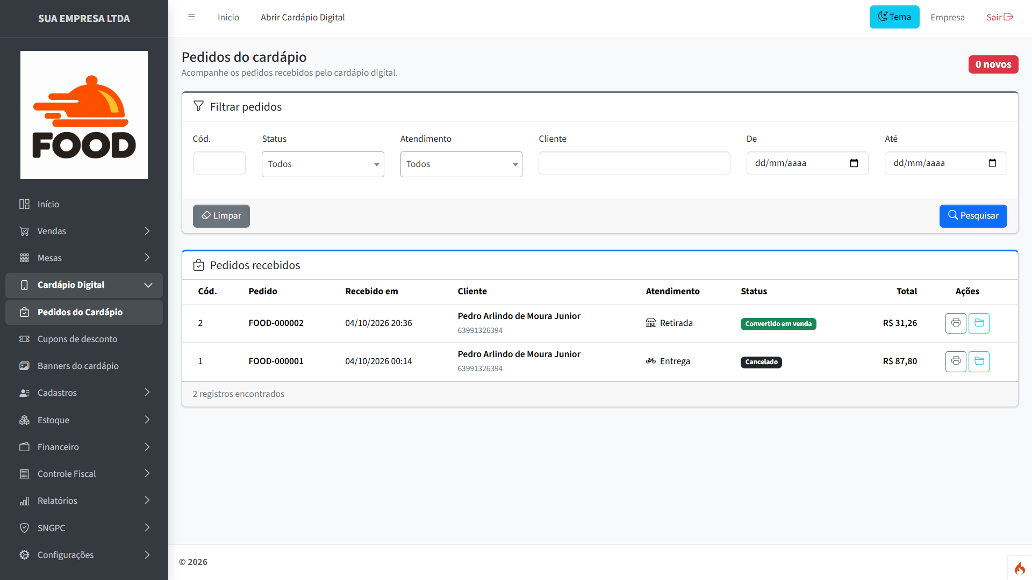Expand Controle Fiscal sidebar menu
This screenshot has width=1032, height=580.
click(84, 474)
